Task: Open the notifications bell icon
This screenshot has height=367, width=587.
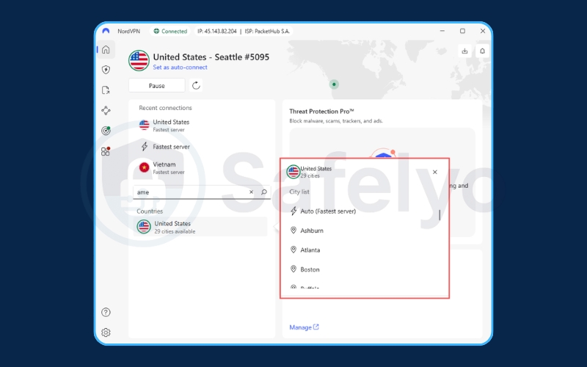Action: click(x=483, y=51)
